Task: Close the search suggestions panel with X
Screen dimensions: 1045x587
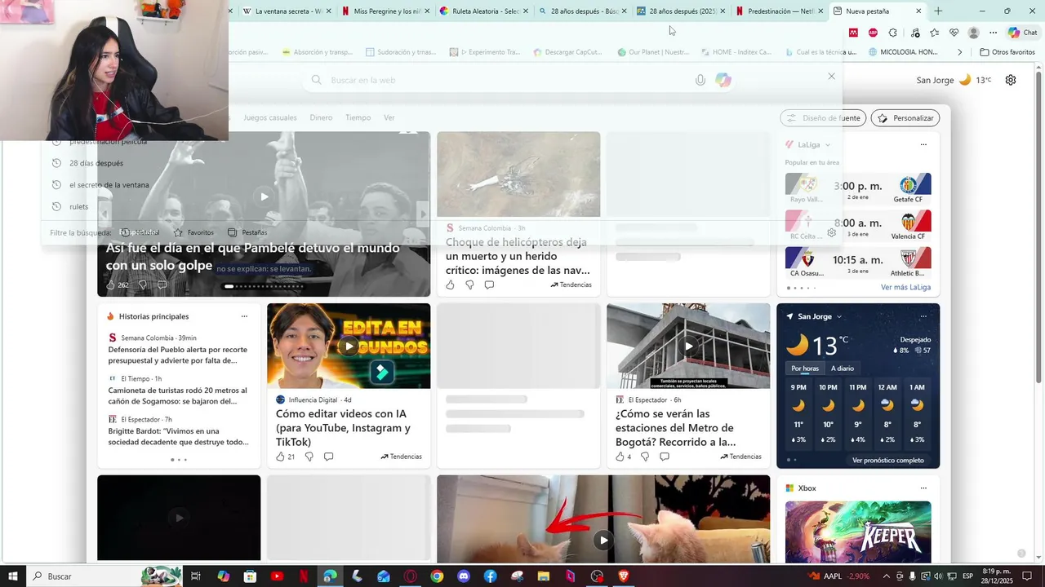Action: 831,76
